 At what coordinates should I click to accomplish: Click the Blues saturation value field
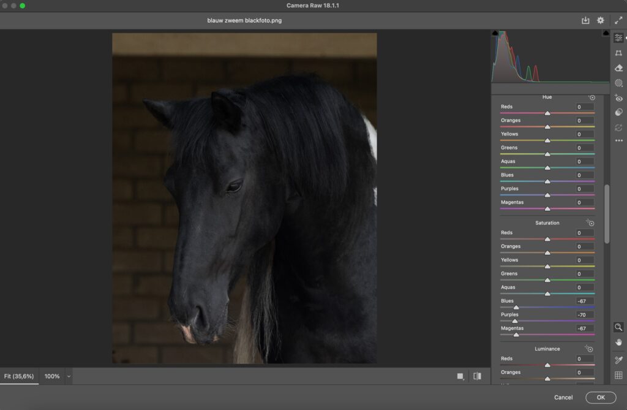pos(584,301)
